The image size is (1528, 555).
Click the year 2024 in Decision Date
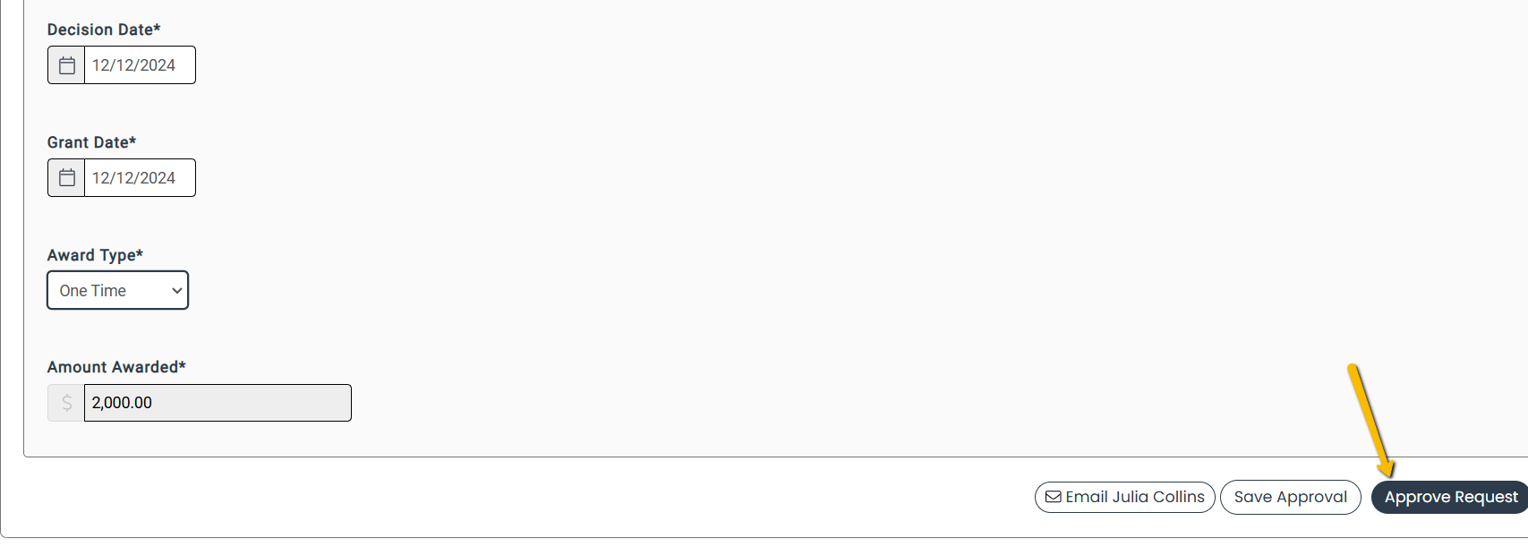click(x=158, y=65)
